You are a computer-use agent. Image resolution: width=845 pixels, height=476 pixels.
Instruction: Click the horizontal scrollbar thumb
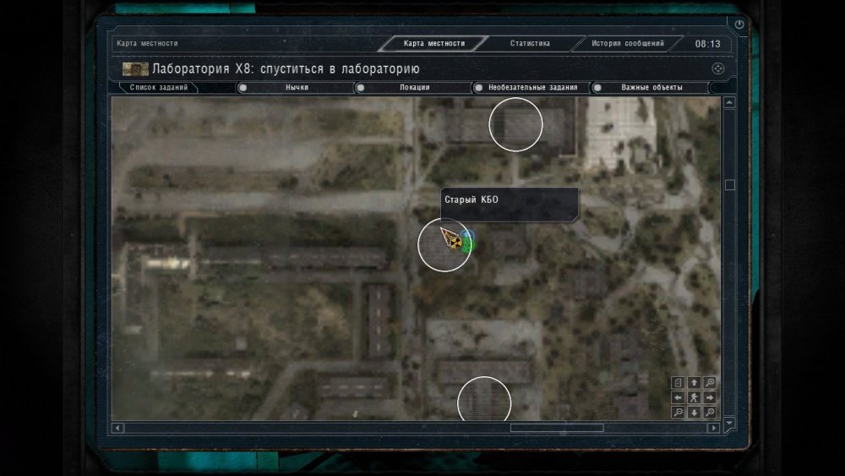(557, 428)
